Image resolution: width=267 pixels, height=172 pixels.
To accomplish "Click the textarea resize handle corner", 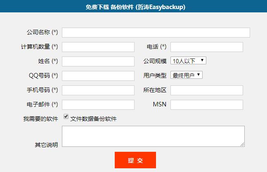I will (x=243, y=145).
